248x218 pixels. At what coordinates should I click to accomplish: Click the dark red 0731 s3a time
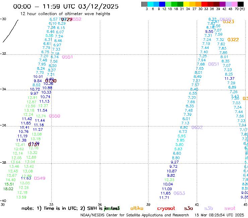(x=34, y=145)
